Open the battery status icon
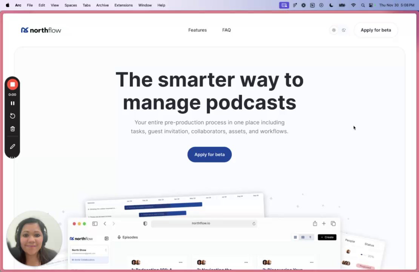This screenshot has width=419, height=272. (342, 5)
